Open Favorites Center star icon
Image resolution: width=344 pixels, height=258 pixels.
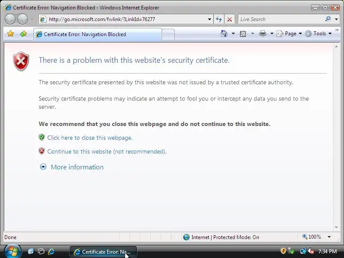[10, 34]
